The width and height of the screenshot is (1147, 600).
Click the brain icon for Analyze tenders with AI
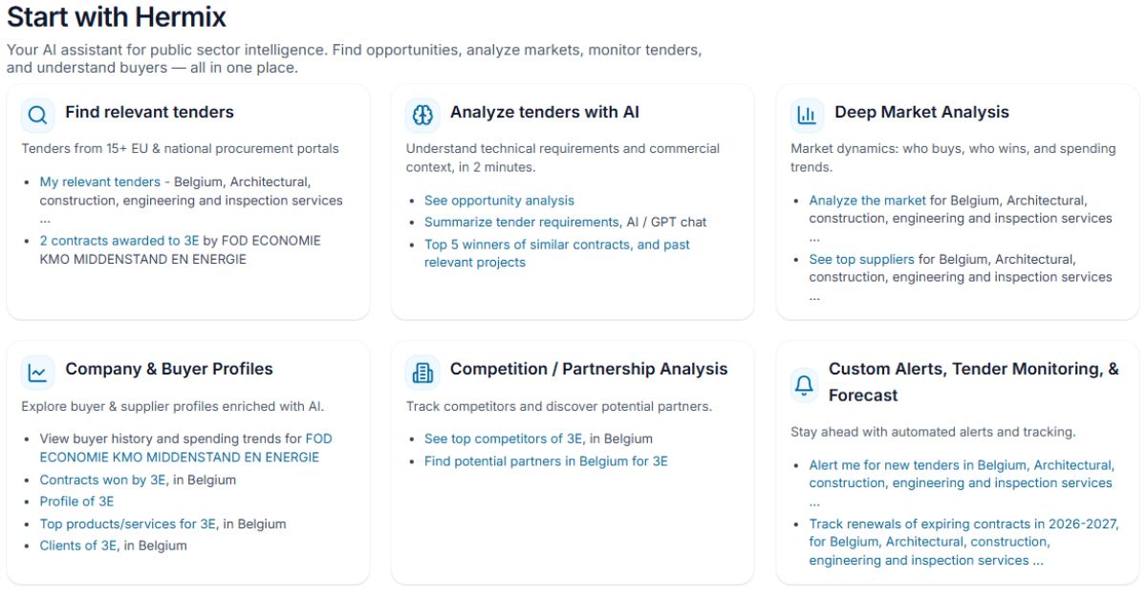click(422, 116)
